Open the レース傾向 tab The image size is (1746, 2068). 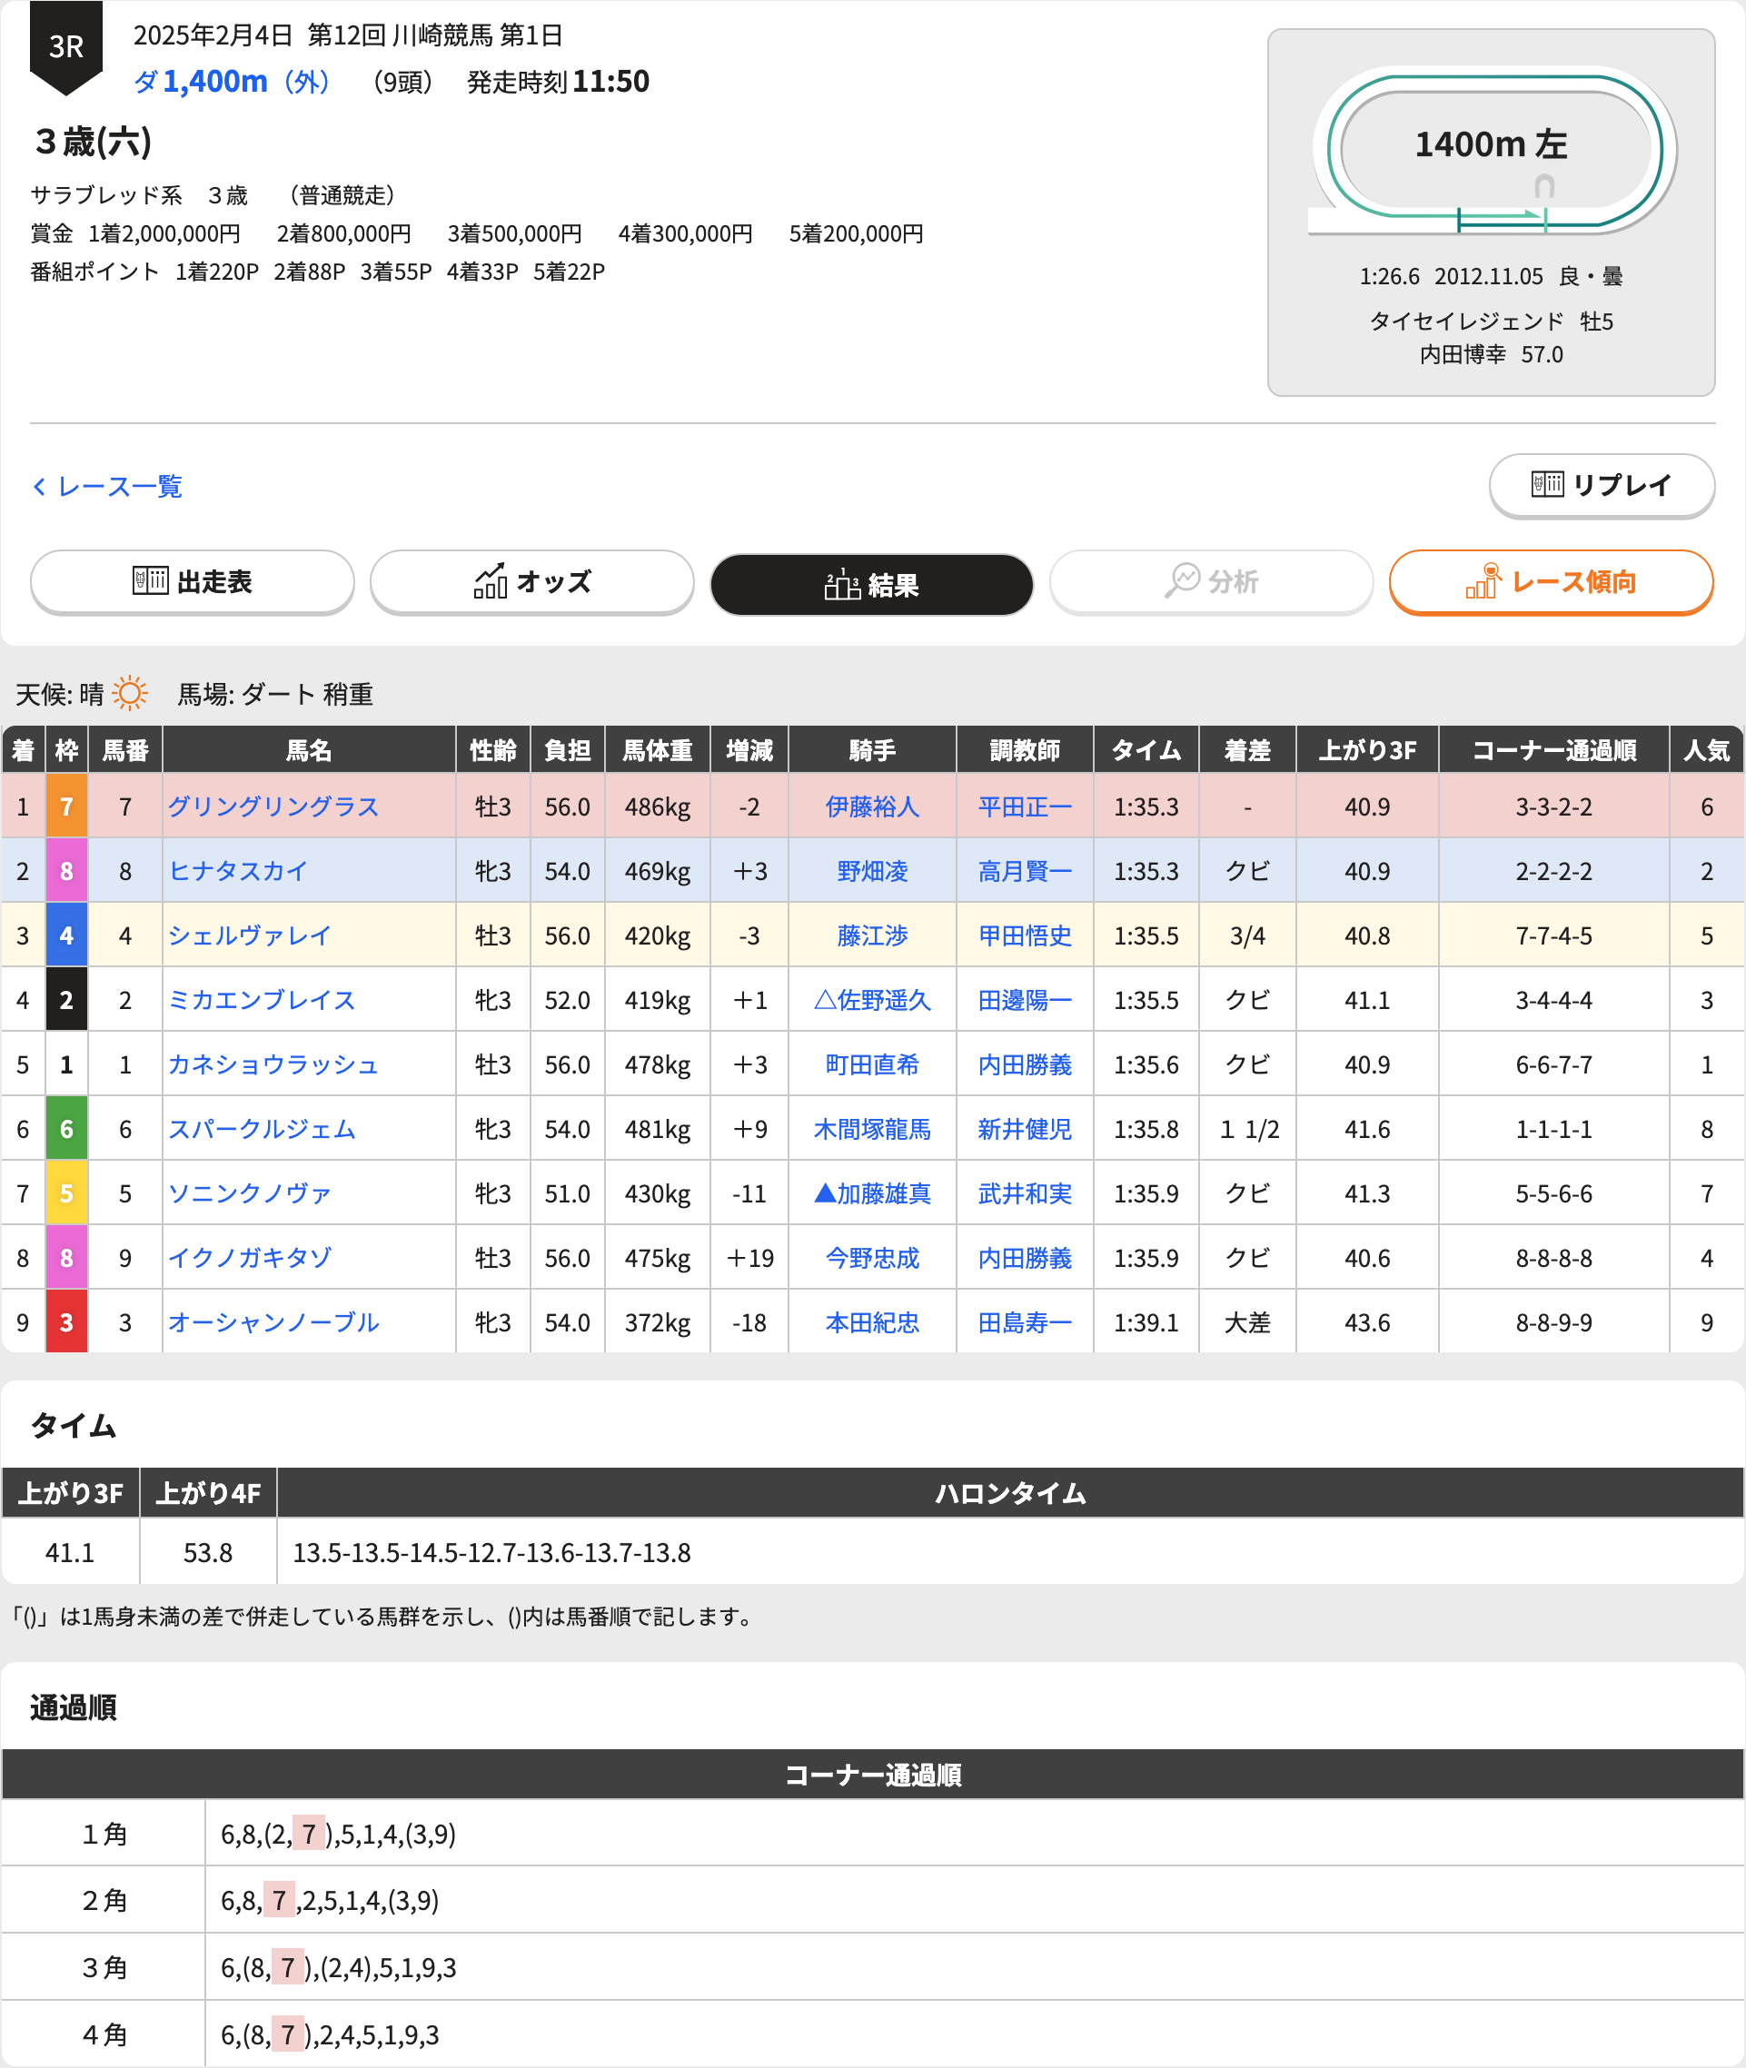click(1551, 582)
